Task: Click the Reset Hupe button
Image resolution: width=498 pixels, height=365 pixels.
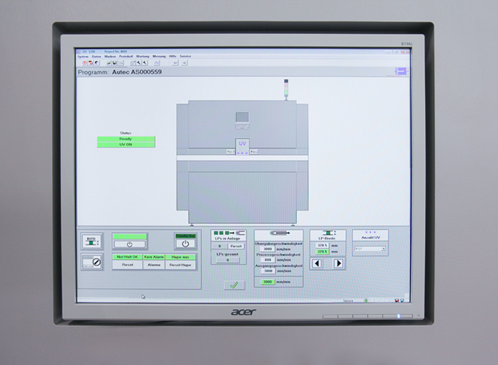Action: click(x=181, y=265)
